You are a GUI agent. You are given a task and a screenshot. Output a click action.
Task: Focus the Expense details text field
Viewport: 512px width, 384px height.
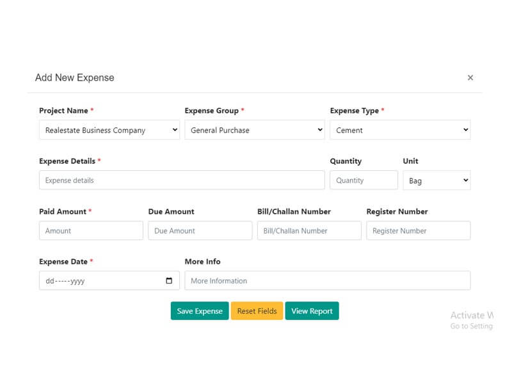click(x=182, y=180)
